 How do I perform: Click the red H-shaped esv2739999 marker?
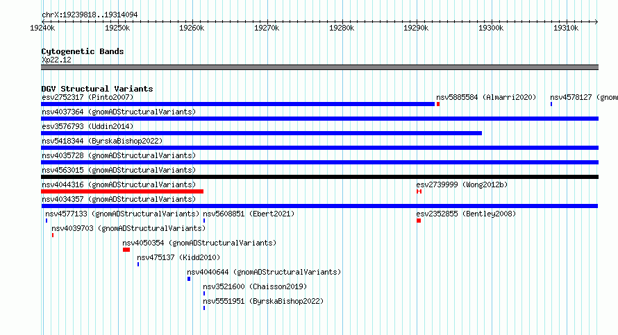(419, 191)
